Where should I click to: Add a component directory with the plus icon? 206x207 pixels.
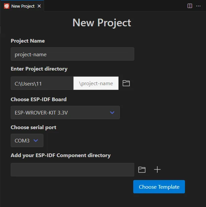pyautogui.click(x=157, y=170)
